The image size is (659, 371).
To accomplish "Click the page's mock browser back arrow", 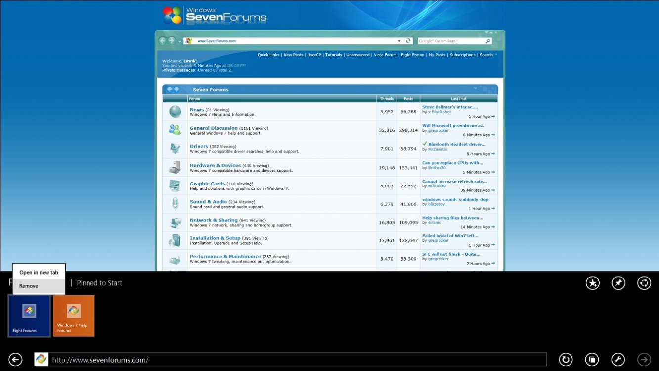I will coord(162,41).
